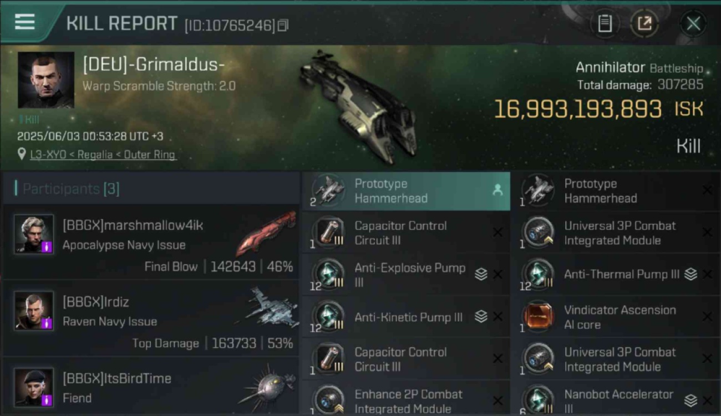
Task: View -Grimaldus- victim portrait
Action: click(46, 80)
